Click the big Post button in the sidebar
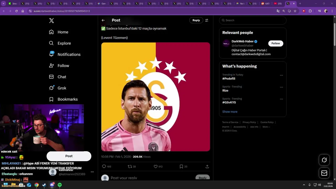 [x=69, y=156]
